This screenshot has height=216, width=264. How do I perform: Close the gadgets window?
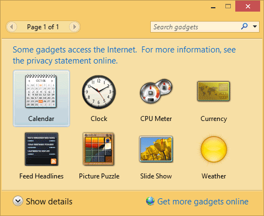pyautogui.click(x=248, y=7)
